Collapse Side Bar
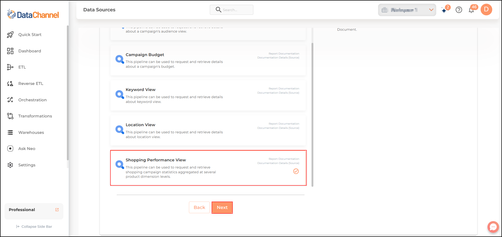 (x=34, y=227)
